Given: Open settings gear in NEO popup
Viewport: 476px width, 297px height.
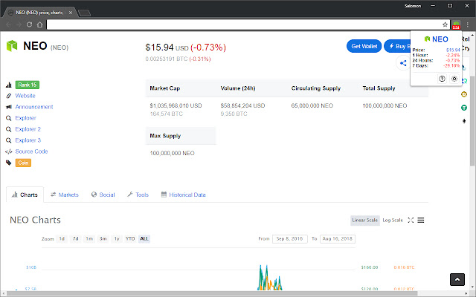Looking at the screenshot, I should coord(454,79).
